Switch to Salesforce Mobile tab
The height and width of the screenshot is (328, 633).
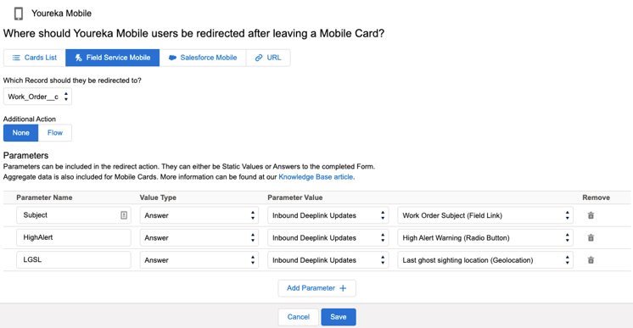coord(203,58)
